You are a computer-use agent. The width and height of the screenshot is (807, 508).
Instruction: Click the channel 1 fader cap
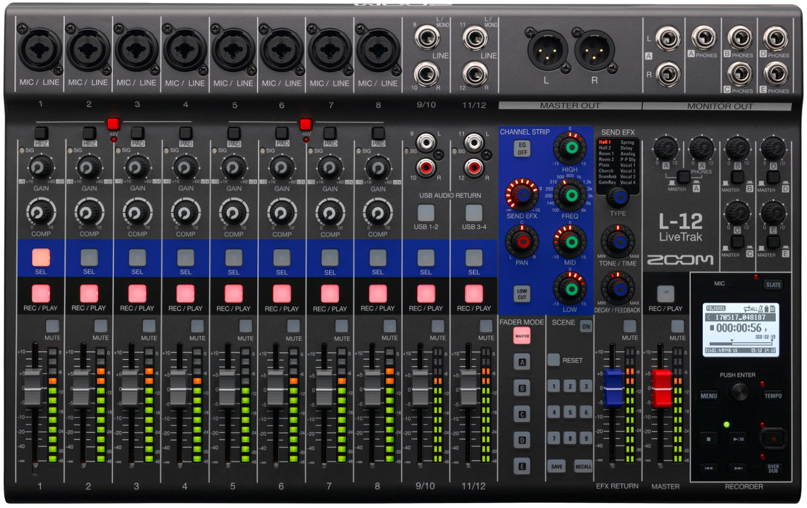click(34, 387)
